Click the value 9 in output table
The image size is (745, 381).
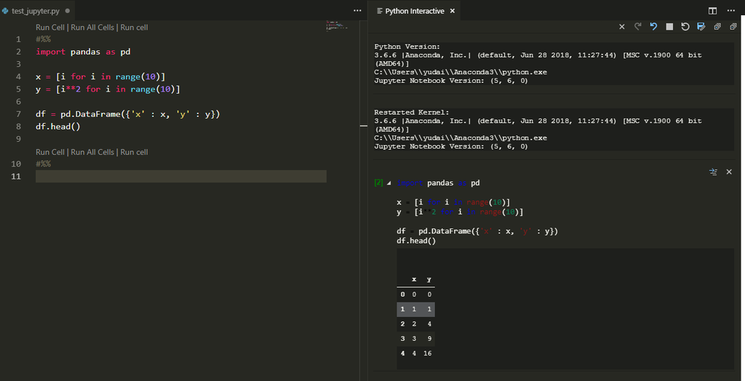[429, 339]
